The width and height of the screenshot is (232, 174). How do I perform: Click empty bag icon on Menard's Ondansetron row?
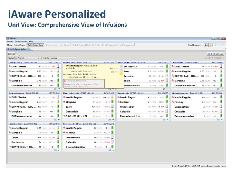pos(167,106)
